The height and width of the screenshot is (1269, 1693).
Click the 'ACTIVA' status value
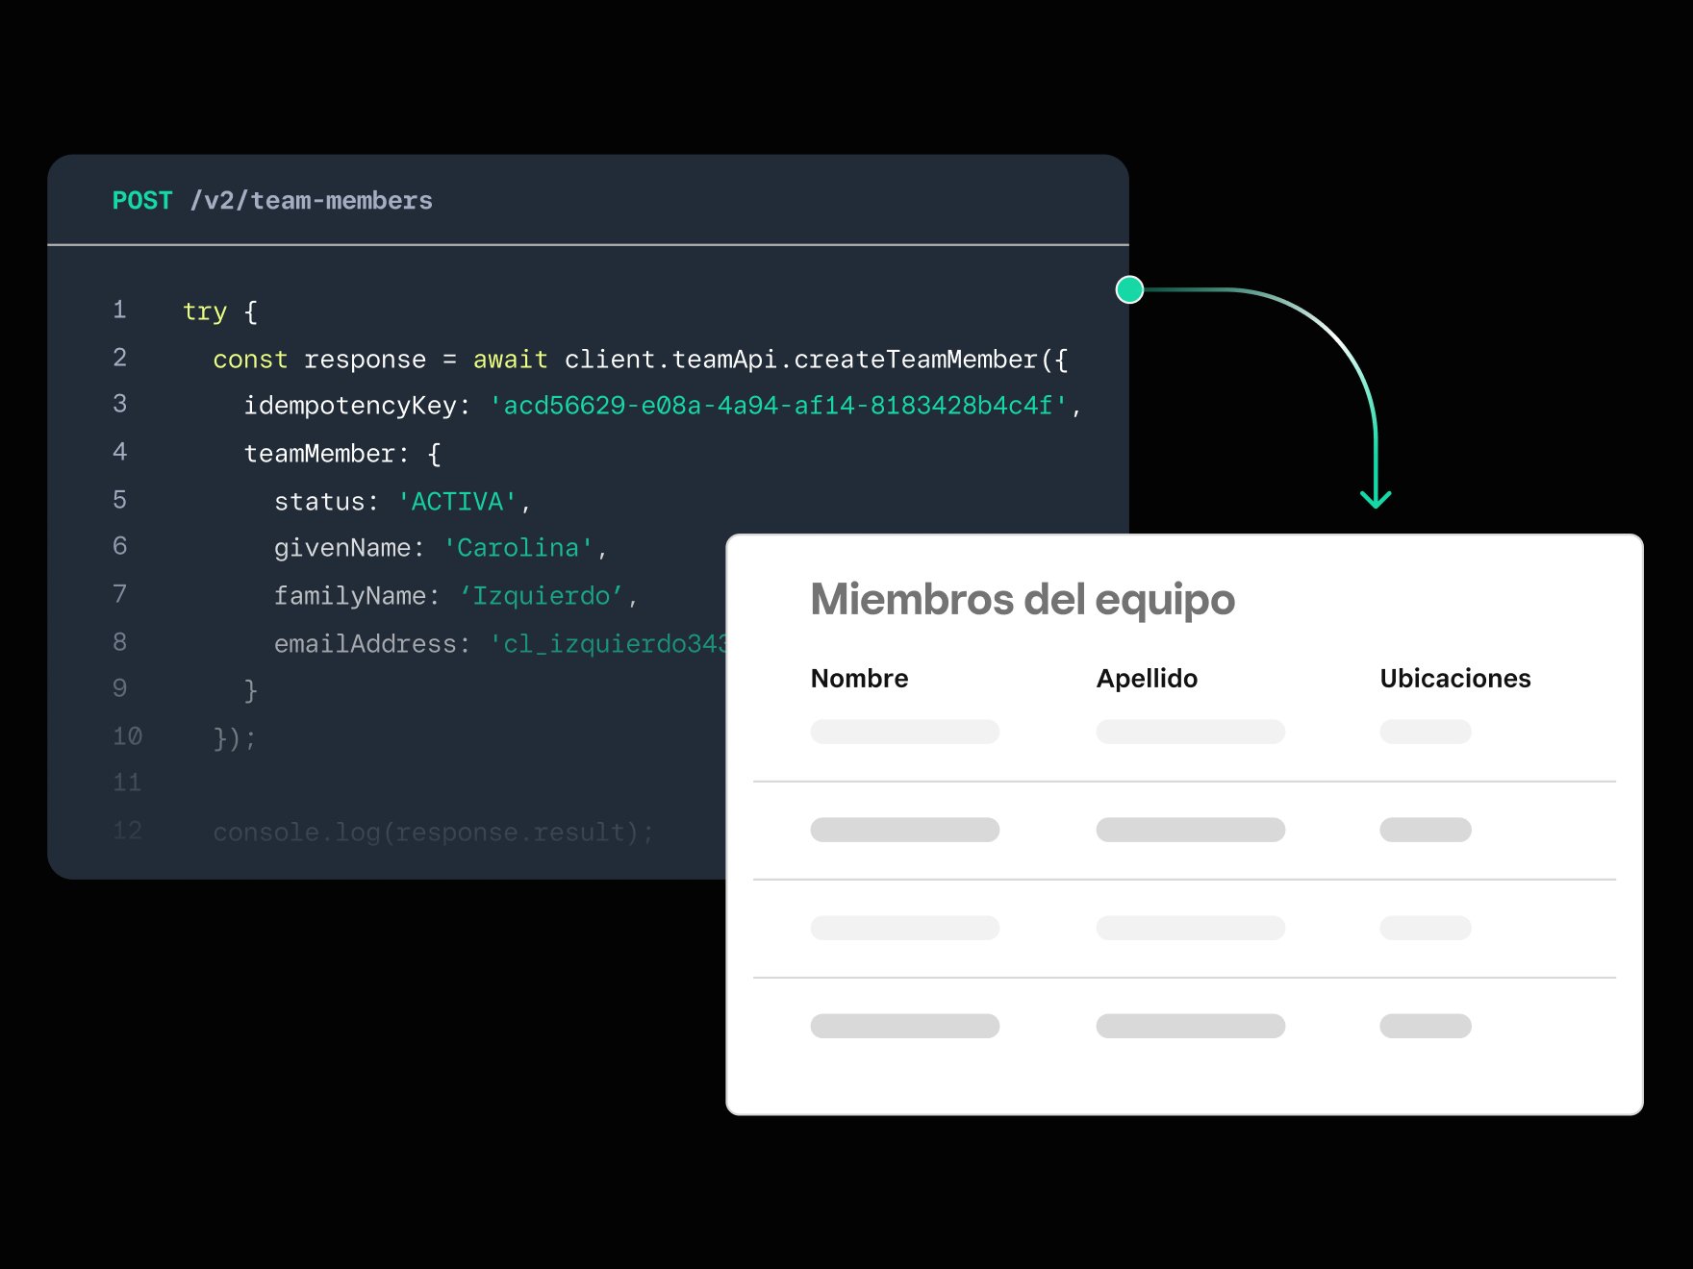tap(458, 502)
